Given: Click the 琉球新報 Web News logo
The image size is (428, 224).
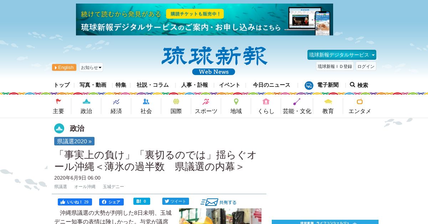Looking at the screenshot, I should (x=214, y=61).
